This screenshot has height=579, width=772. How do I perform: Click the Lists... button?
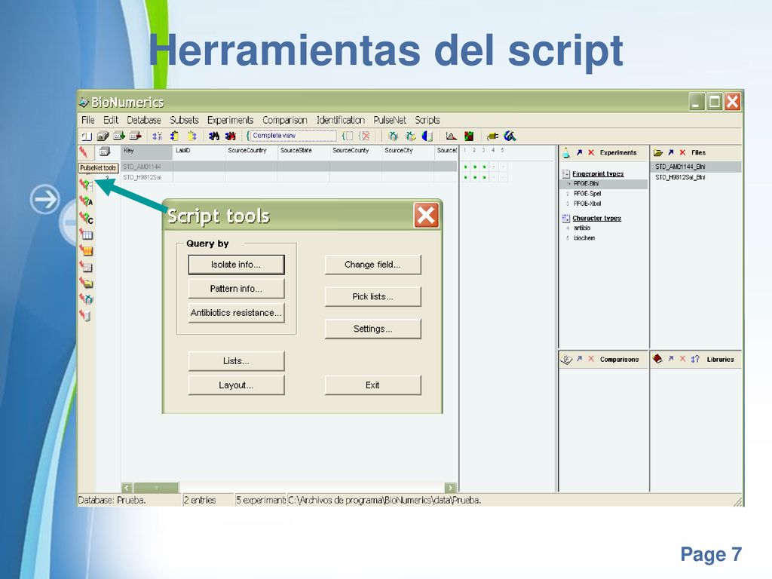[236, 361]
